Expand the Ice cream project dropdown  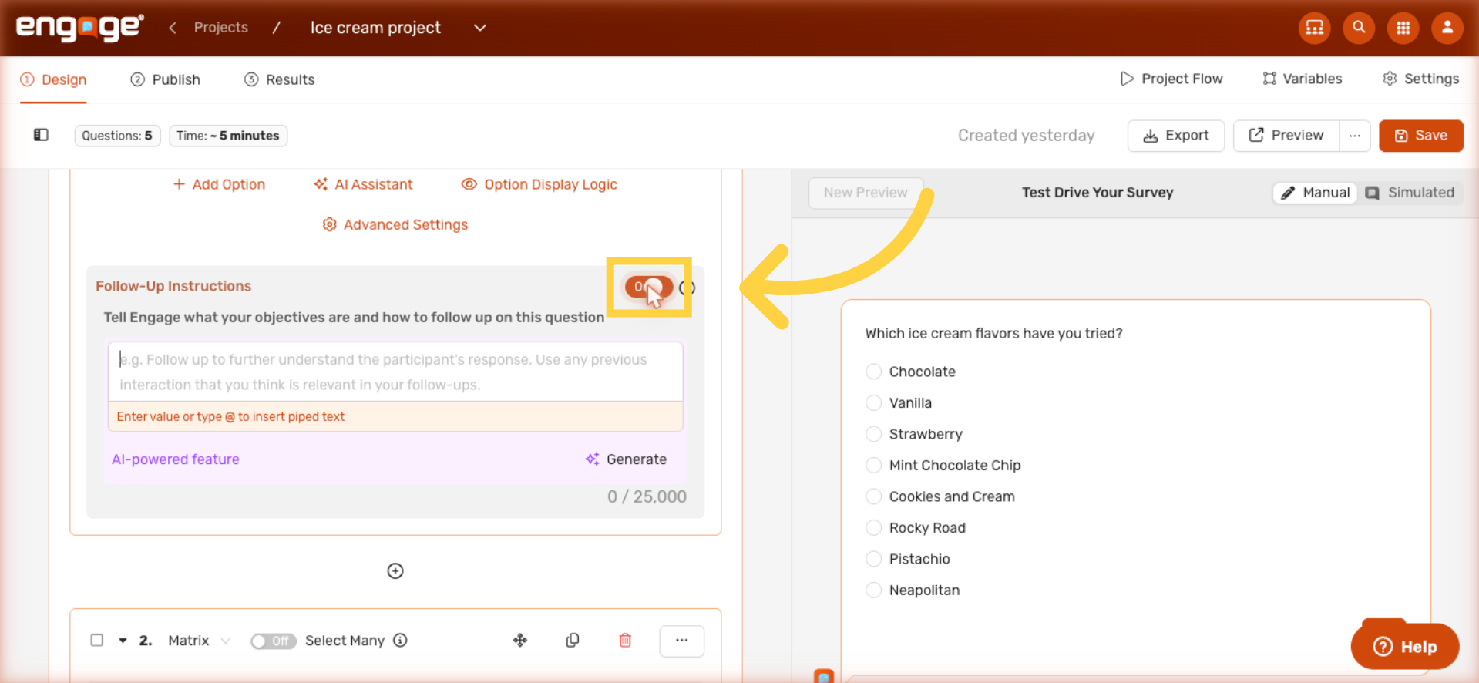(479, 28)
